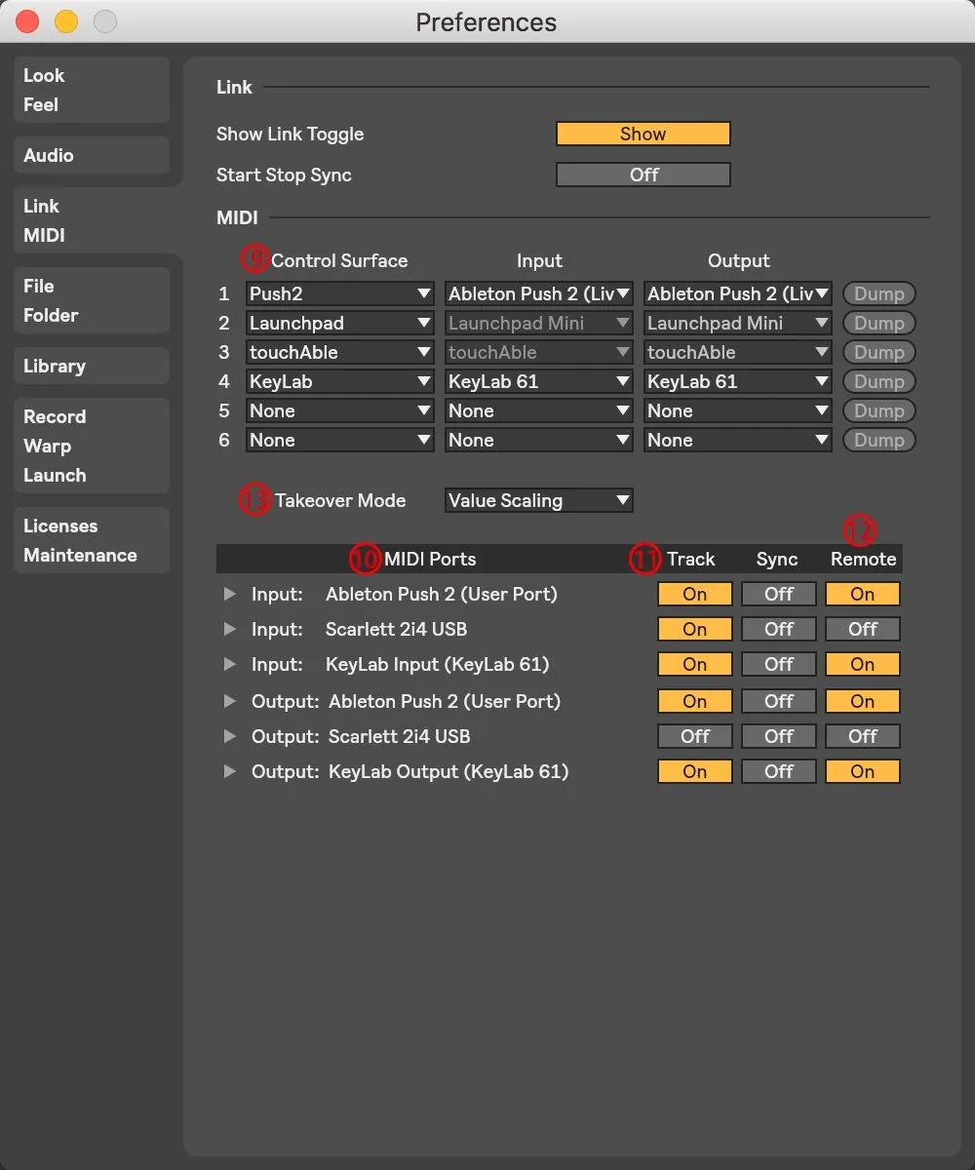Viewport: 975px width, 1170px height.
Task: Open disabled Input dropdown showing touchAble
Action: pyautogui.click(x=539, y=352)
